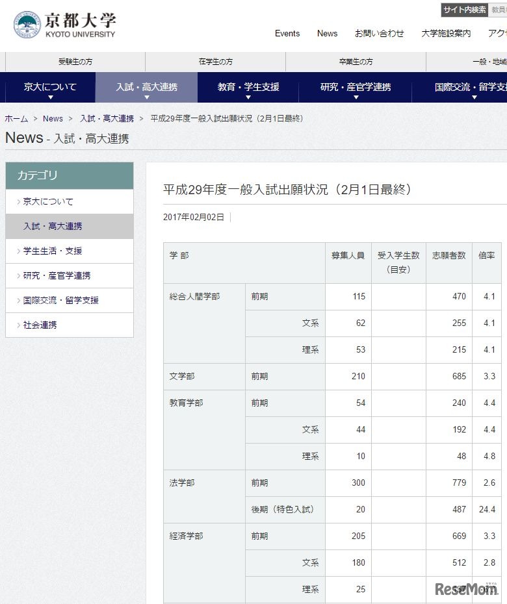
Task: Go to News in the top header
Action: [327, 34]
